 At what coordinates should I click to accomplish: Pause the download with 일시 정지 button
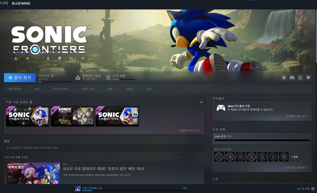pyautogui.click(x=20, y=78)
